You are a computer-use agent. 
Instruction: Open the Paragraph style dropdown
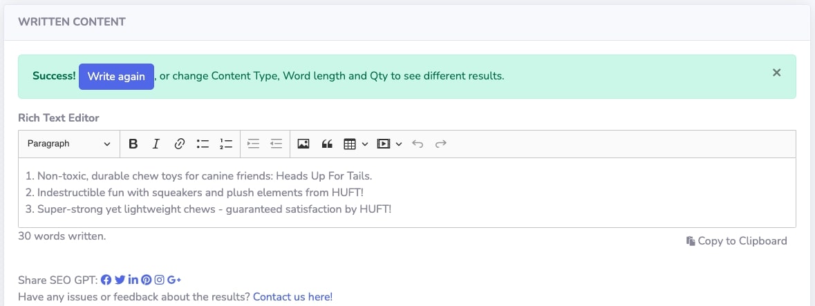[69, 144]
